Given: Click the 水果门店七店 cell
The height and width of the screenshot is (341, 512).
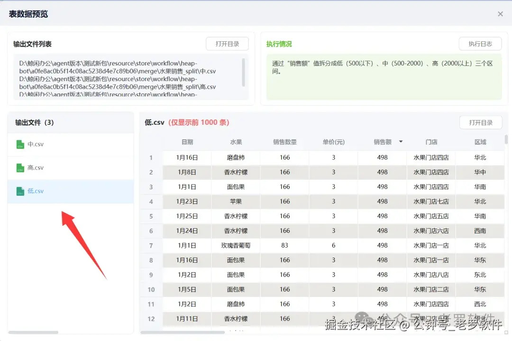Looking at the screenshot, I should [x=431, y=202].
